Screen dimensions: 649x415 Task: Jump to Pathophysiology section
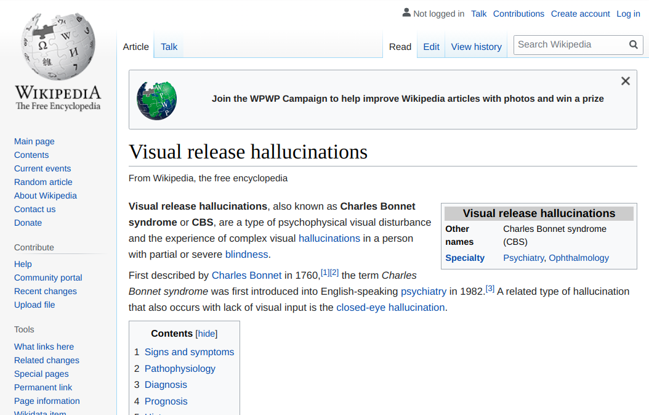180,369
